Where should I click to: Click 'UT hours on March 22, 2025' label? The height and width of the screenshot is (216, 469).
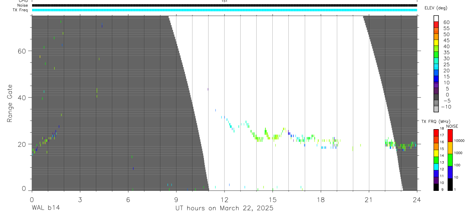(224, 208)
